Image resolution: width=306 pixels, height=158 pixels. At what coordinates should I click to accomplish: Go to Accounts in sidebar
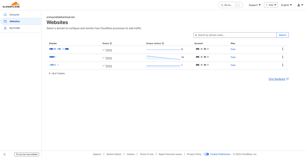click(14, 15)
